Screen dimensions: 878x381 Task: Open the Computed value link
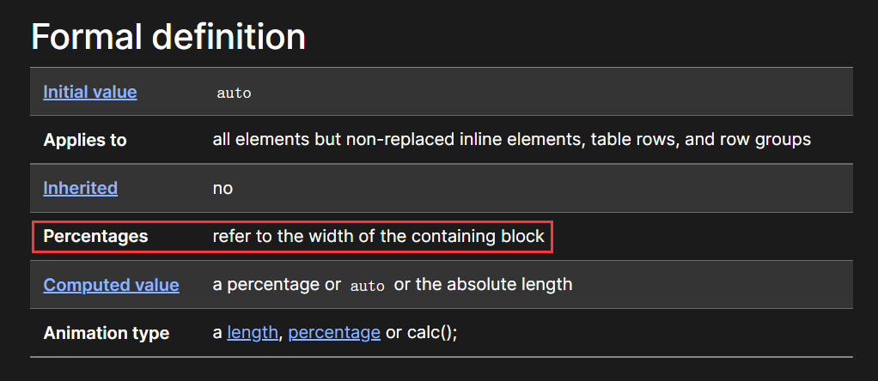click(112, 285)
